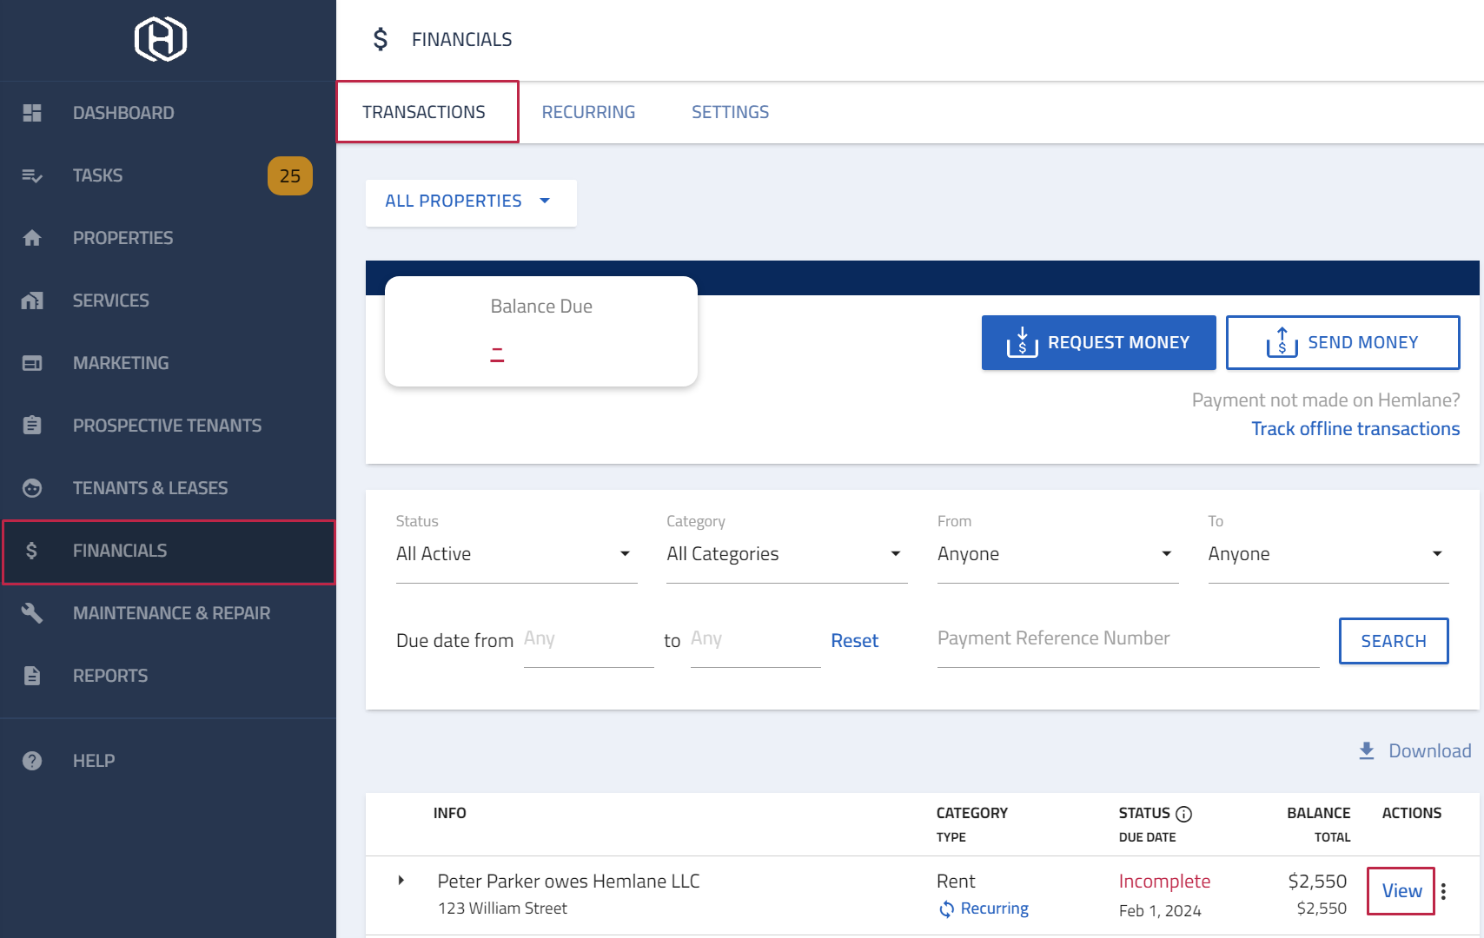The height and width of the screenshot is (938, 1484).
Task: Click the Tenants & Leases face icon
Action: [32, 488]
